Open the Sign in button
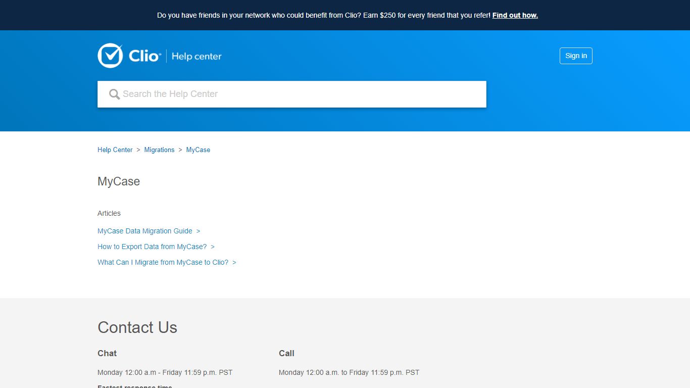This screenshot has height=388, width=690. (576, 56)
